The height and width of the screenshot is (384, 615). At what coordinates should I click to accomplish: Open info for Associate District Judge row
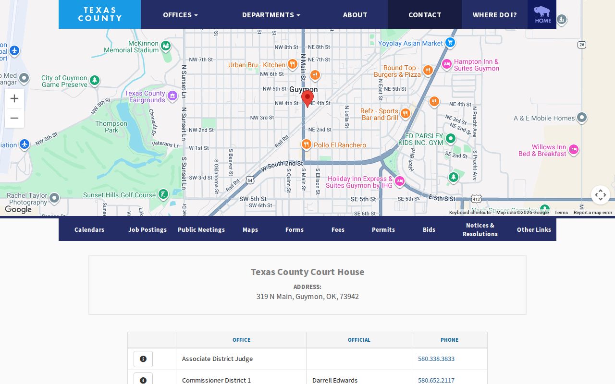143,359
